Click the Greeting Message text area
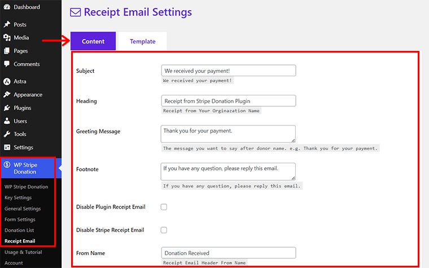 point(228,134)
